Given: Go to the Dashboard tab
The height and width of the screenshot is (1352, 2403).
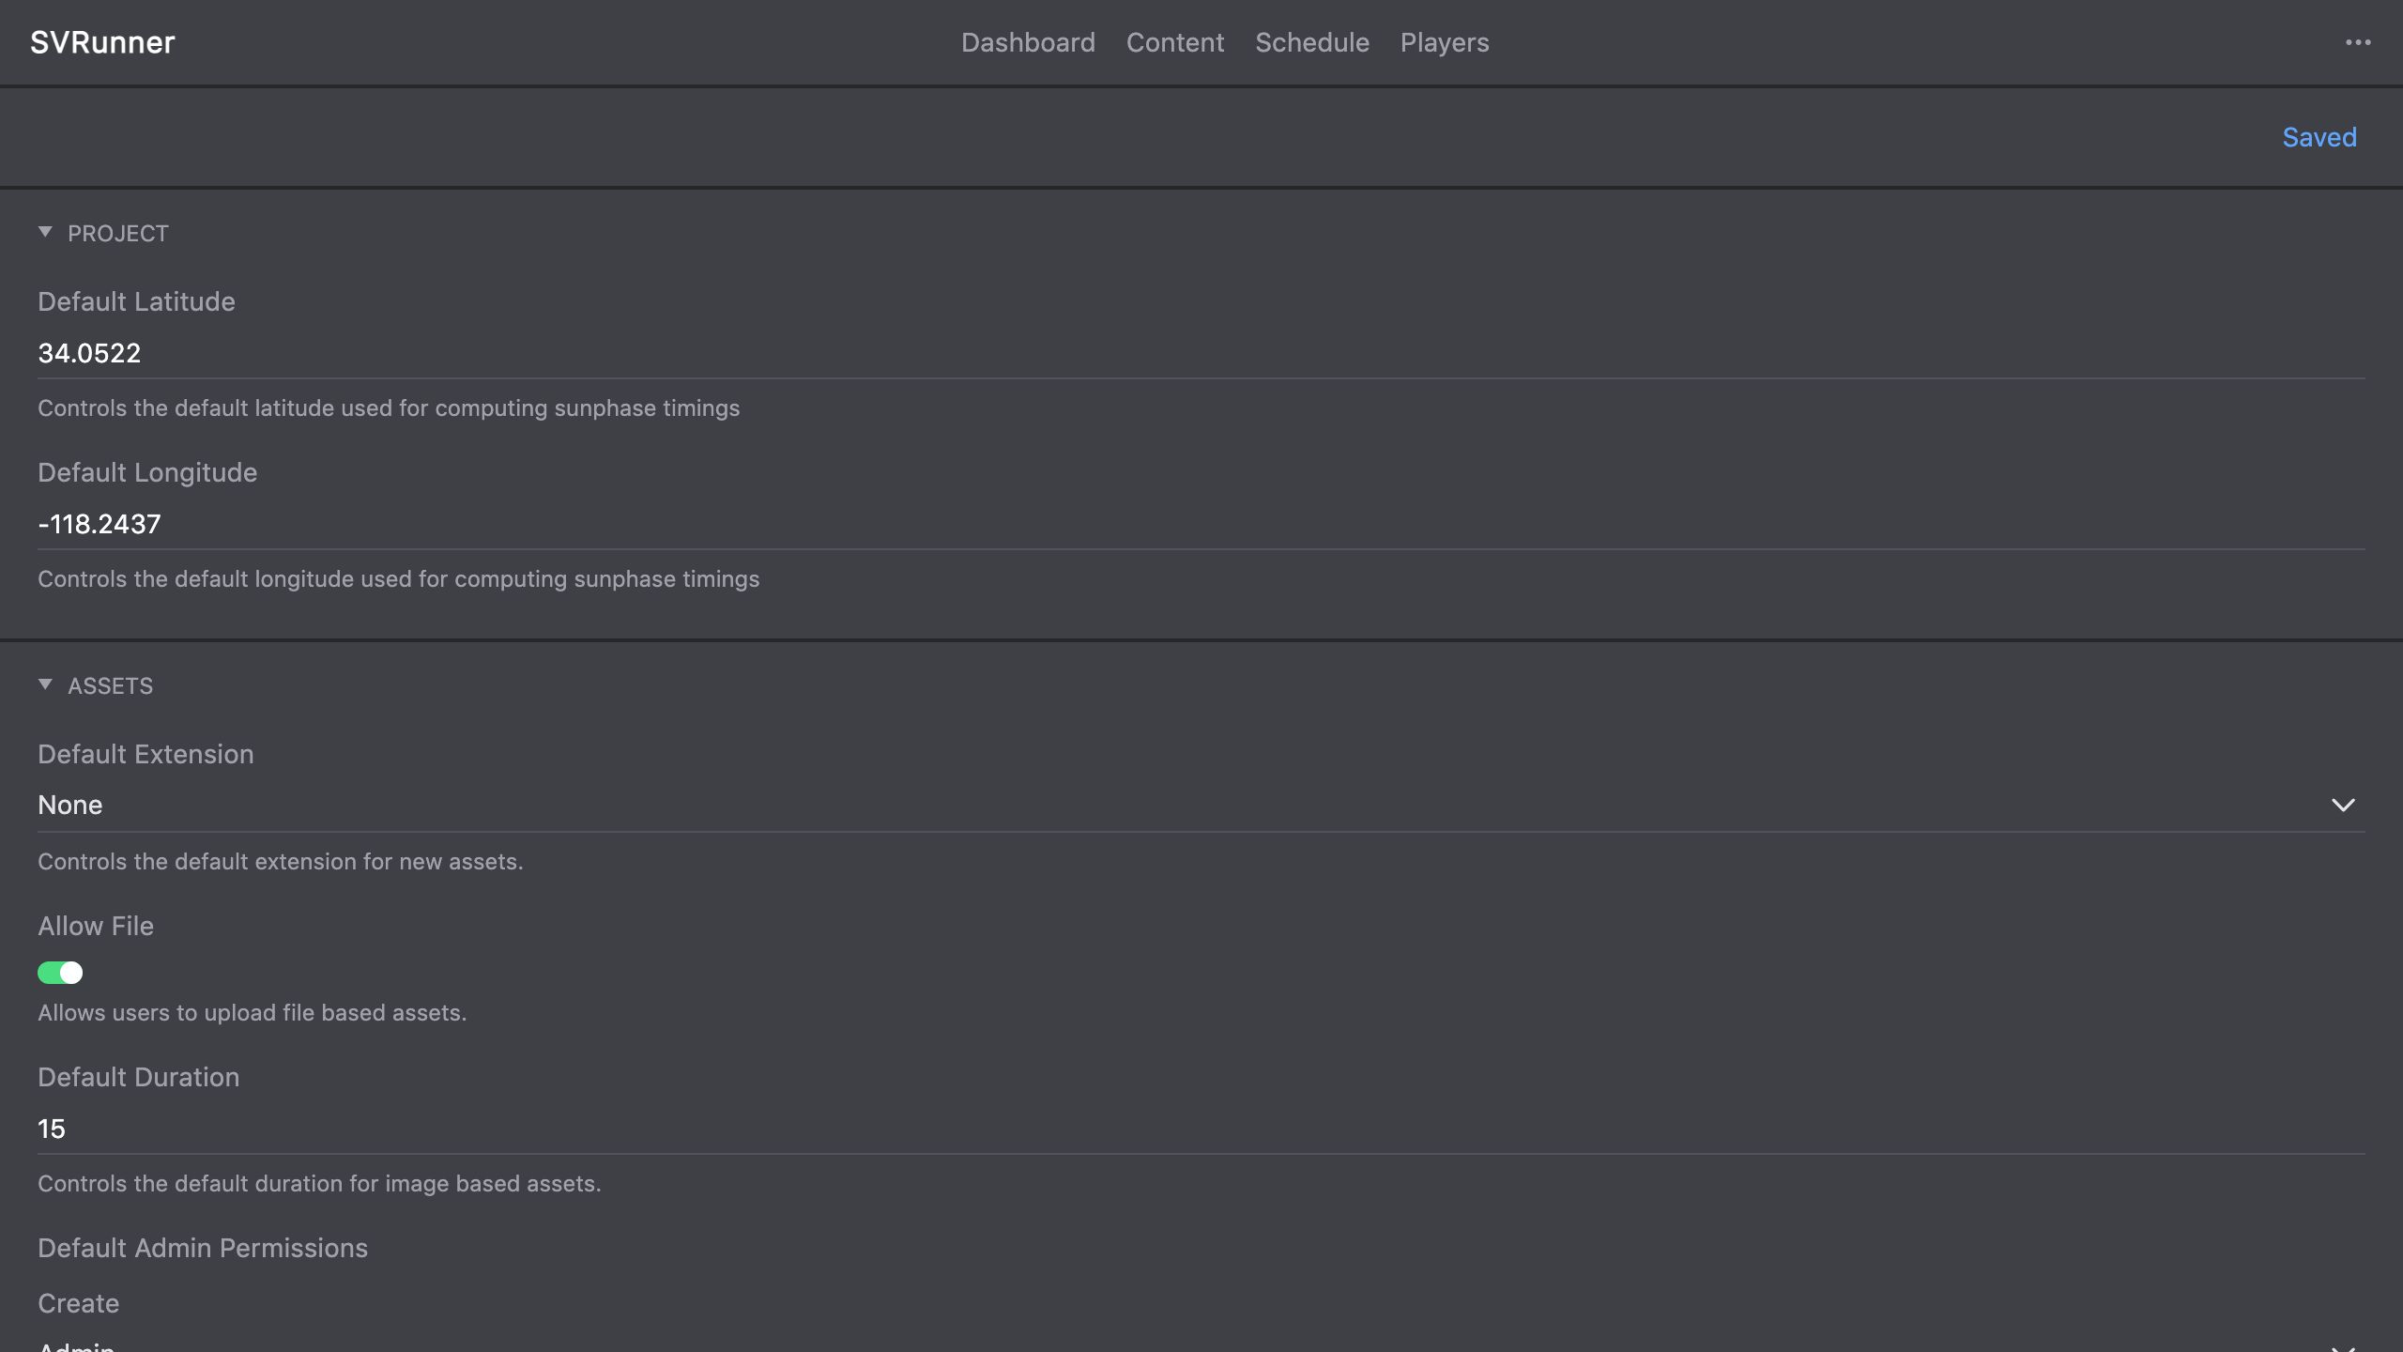Looking at the screenshot, I should (x=1028, y=42).
